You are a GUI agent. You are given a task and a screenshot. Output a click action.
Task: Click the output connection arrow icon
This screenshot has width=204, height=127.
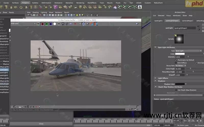[199, 29]
